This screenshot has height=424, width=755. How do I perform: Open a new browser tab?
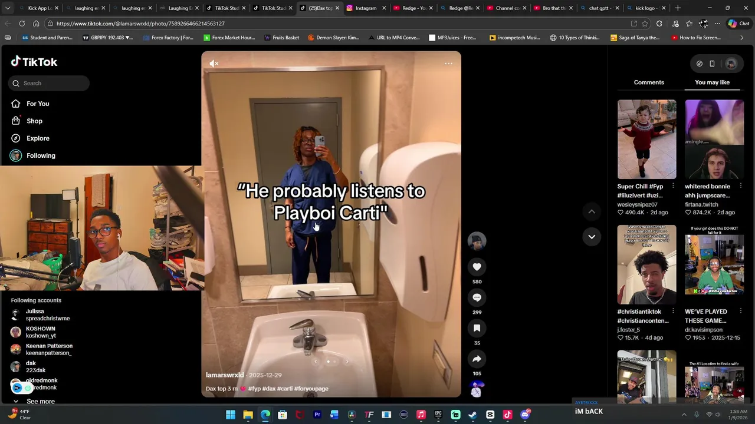tap(678, 8)
